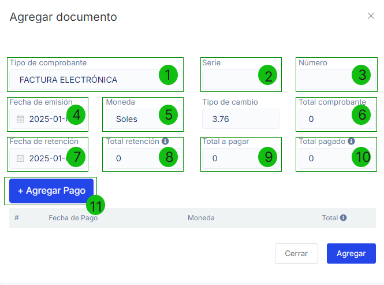Click the calendar icon in Fecha de retención
Screen dimensions: 384x285
[20, 158]
